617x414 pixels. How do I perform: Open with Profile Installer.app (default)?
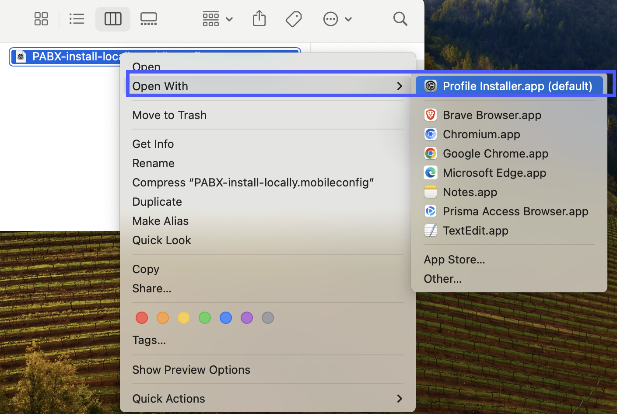point(509,86)
